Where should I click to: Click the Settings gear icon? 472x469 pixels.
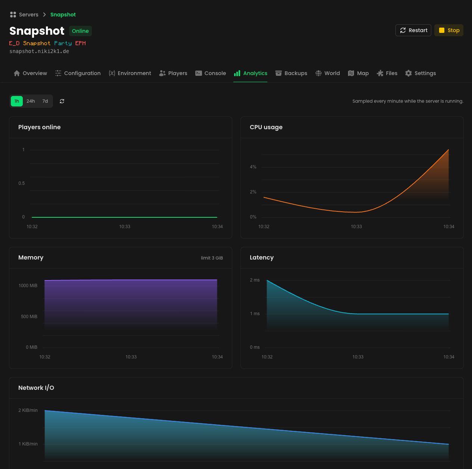click(x=409, y=73)
